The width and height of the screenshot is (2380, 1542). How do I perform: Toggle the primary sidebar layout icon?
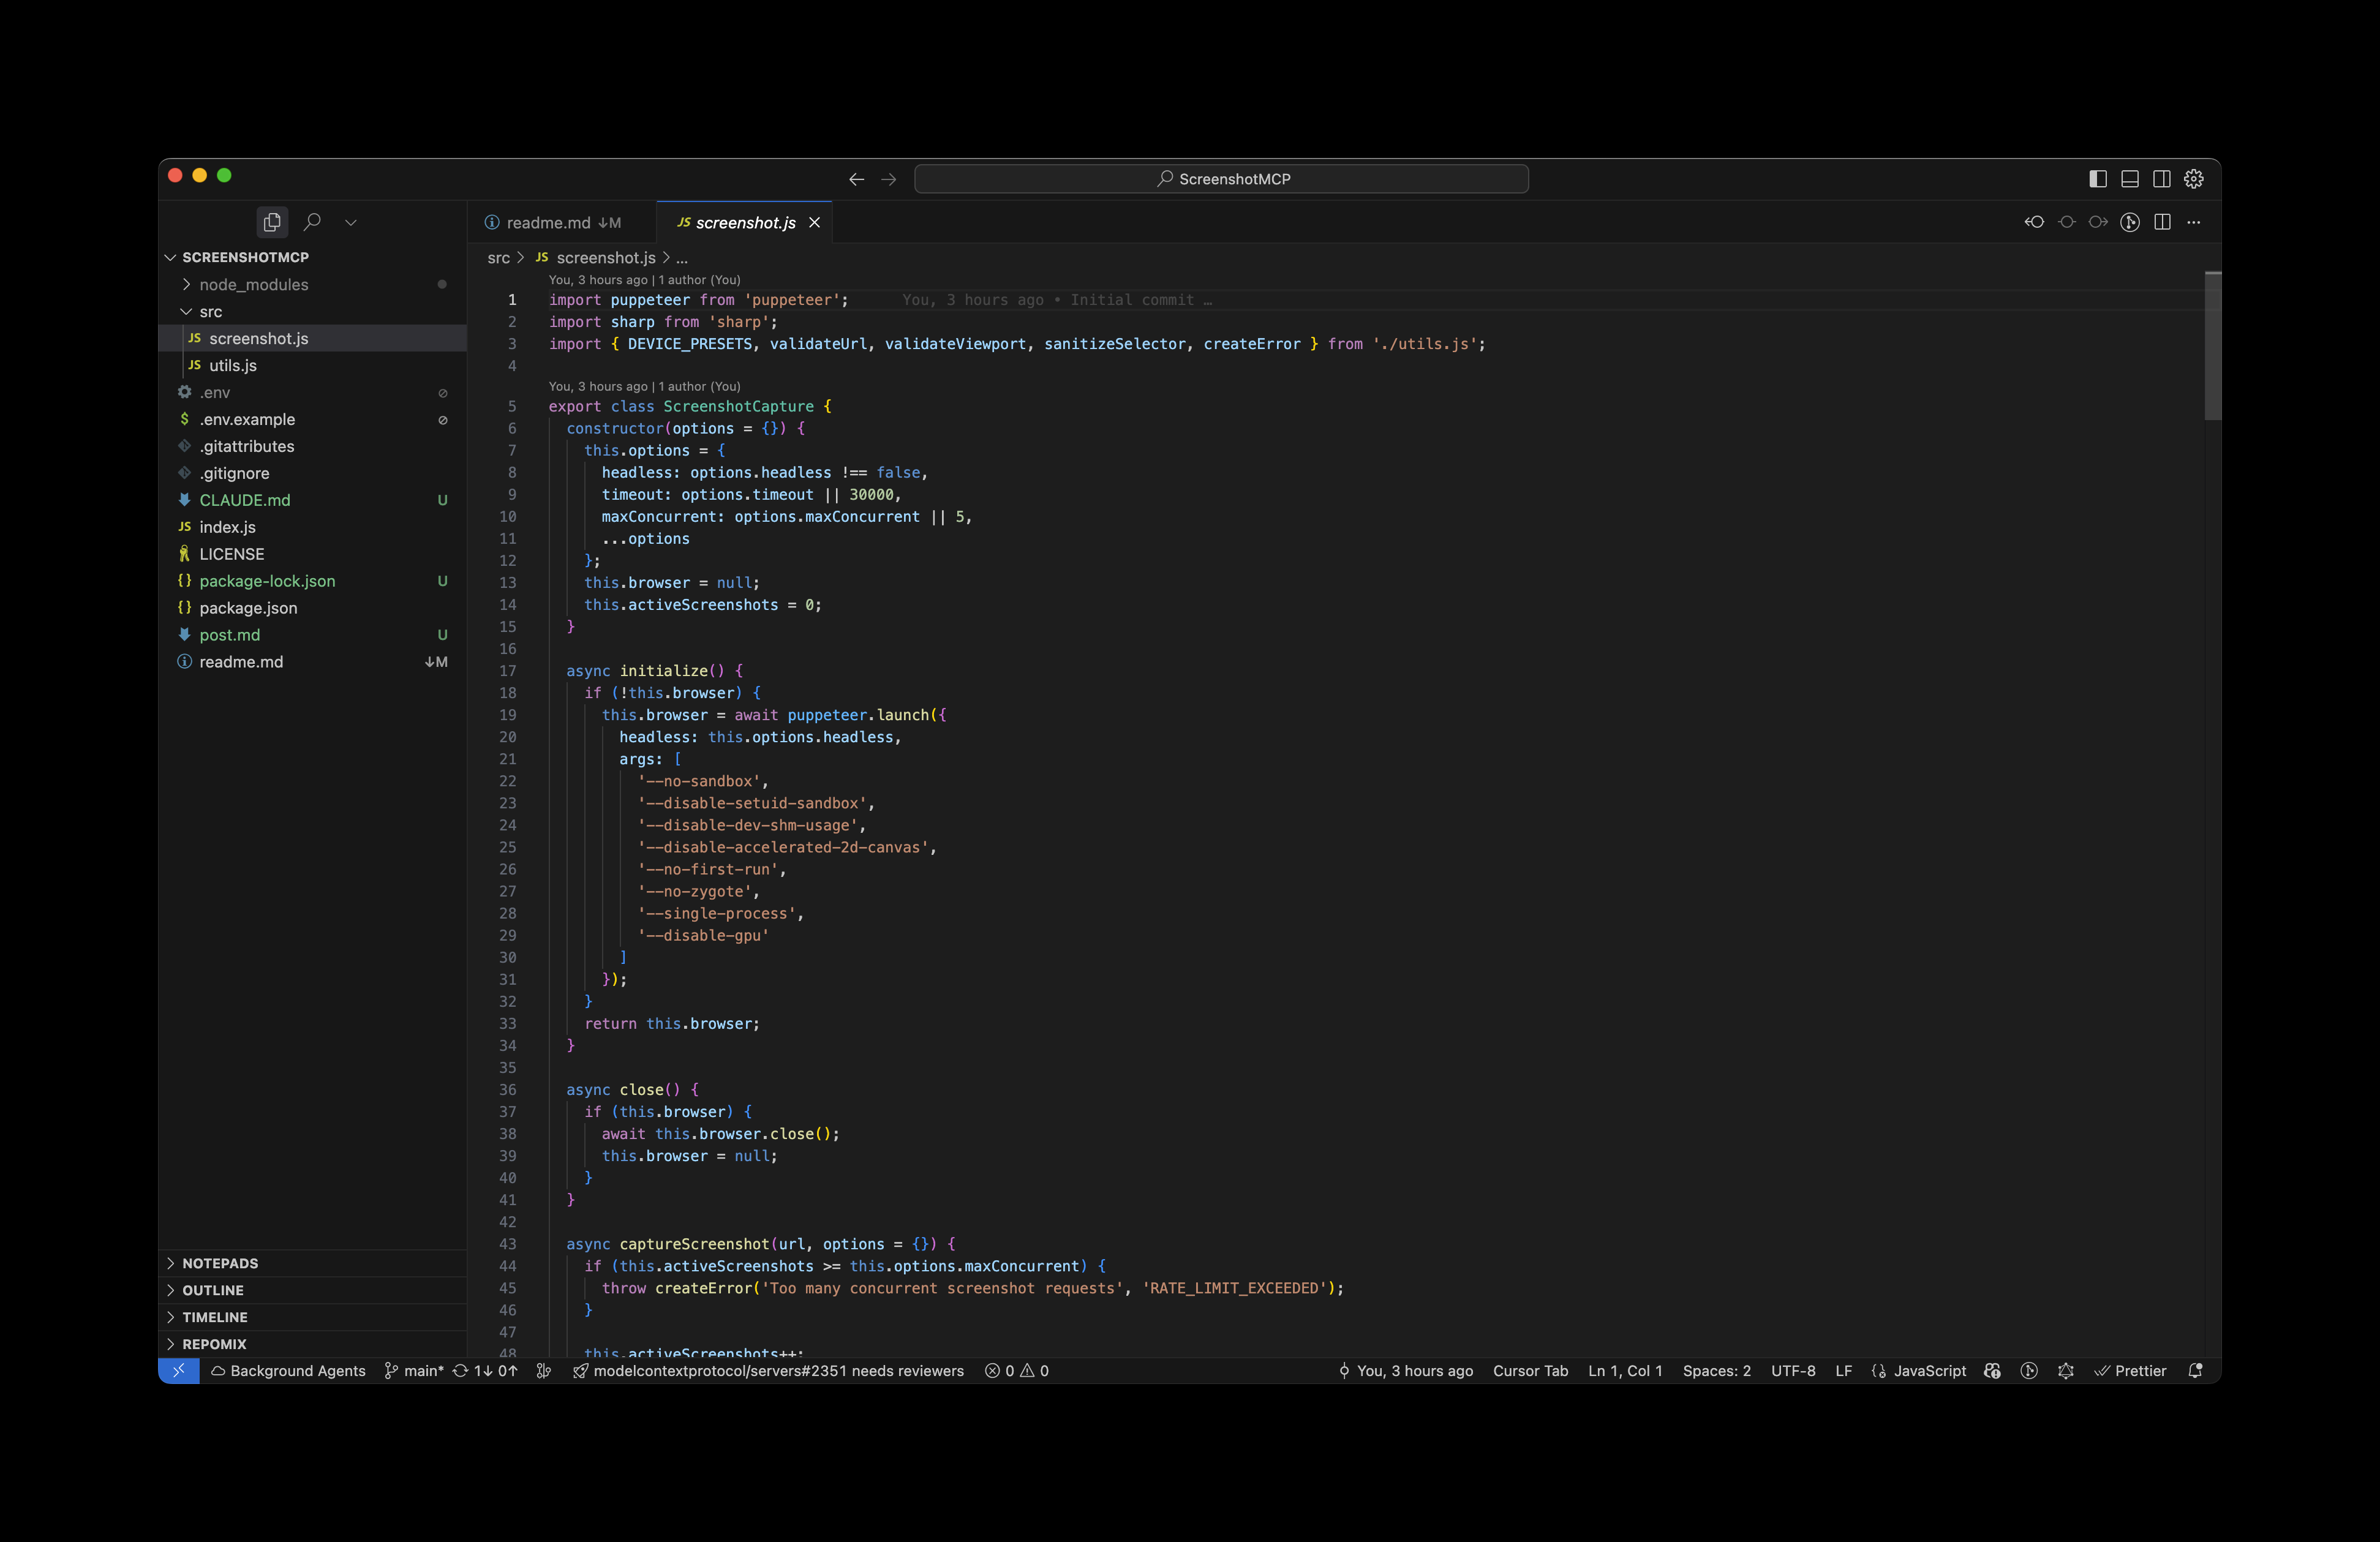2098,179
